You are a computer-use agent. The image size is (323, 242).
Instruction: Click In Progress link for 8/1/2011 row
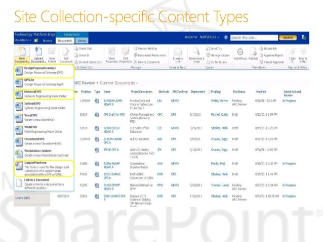(x=289, y=101)
